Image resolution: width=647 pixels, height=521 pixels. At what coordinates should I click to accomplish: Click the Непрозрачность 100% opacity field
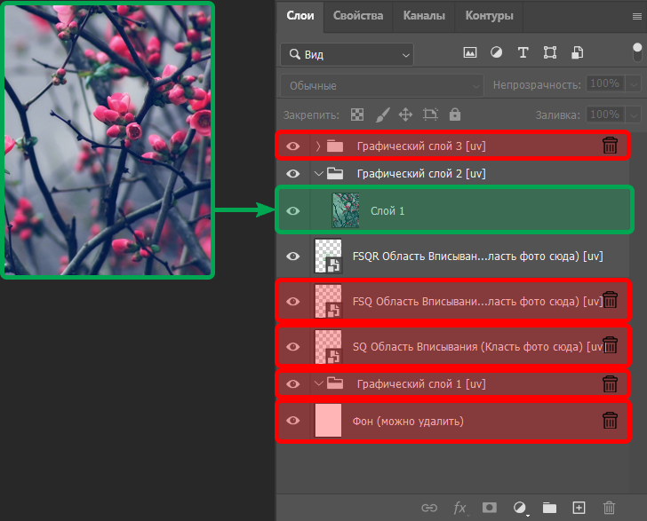(x=605, y=84)
